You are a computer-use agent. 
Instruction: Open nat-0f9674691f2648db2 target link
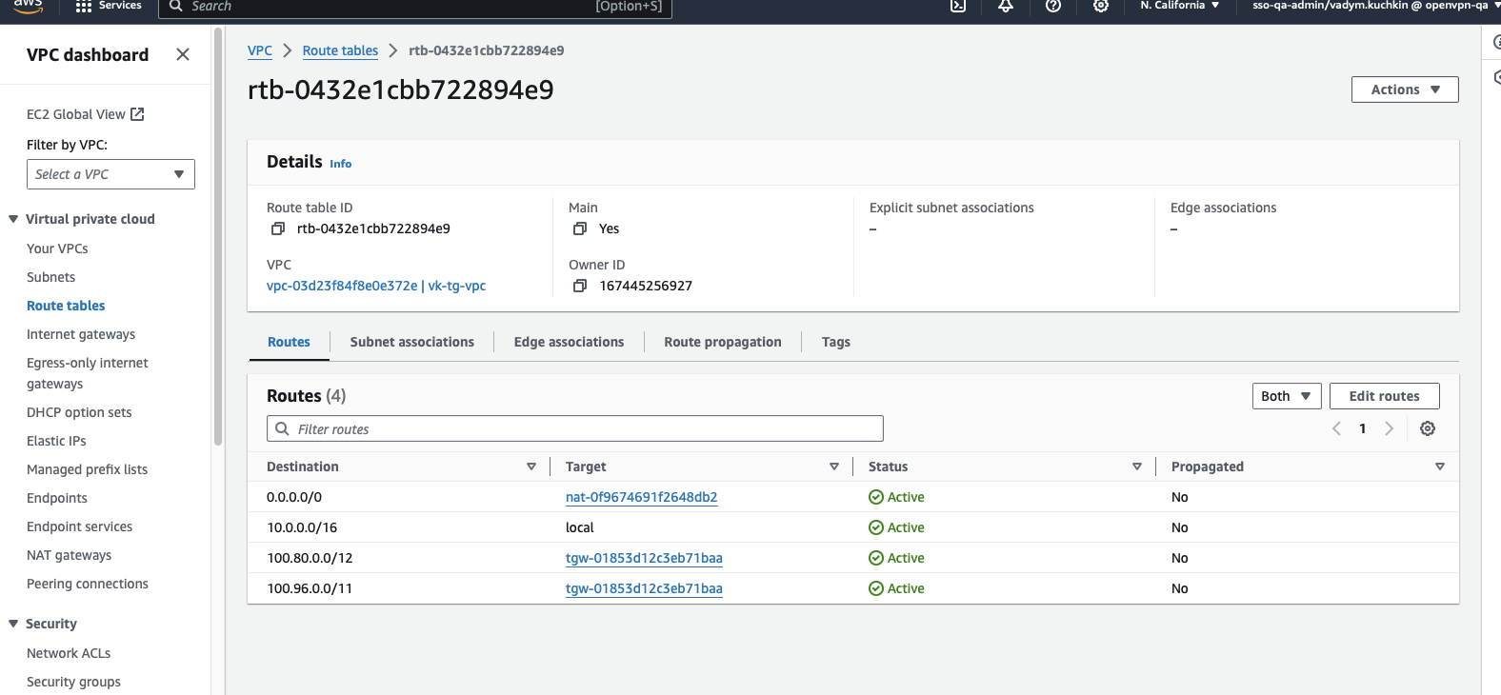[x=641, y=497]
